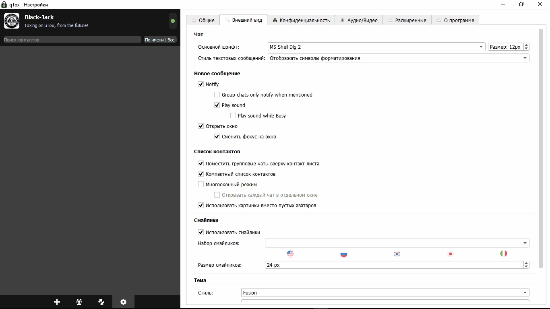Open the file transfers icon
Screen dimensions: 550x309
(x=101, y=302)
